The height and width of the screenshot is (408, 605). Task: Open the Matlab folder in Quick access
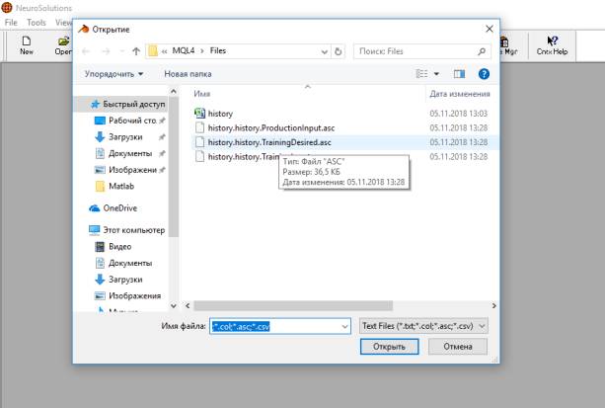point(121,186)
